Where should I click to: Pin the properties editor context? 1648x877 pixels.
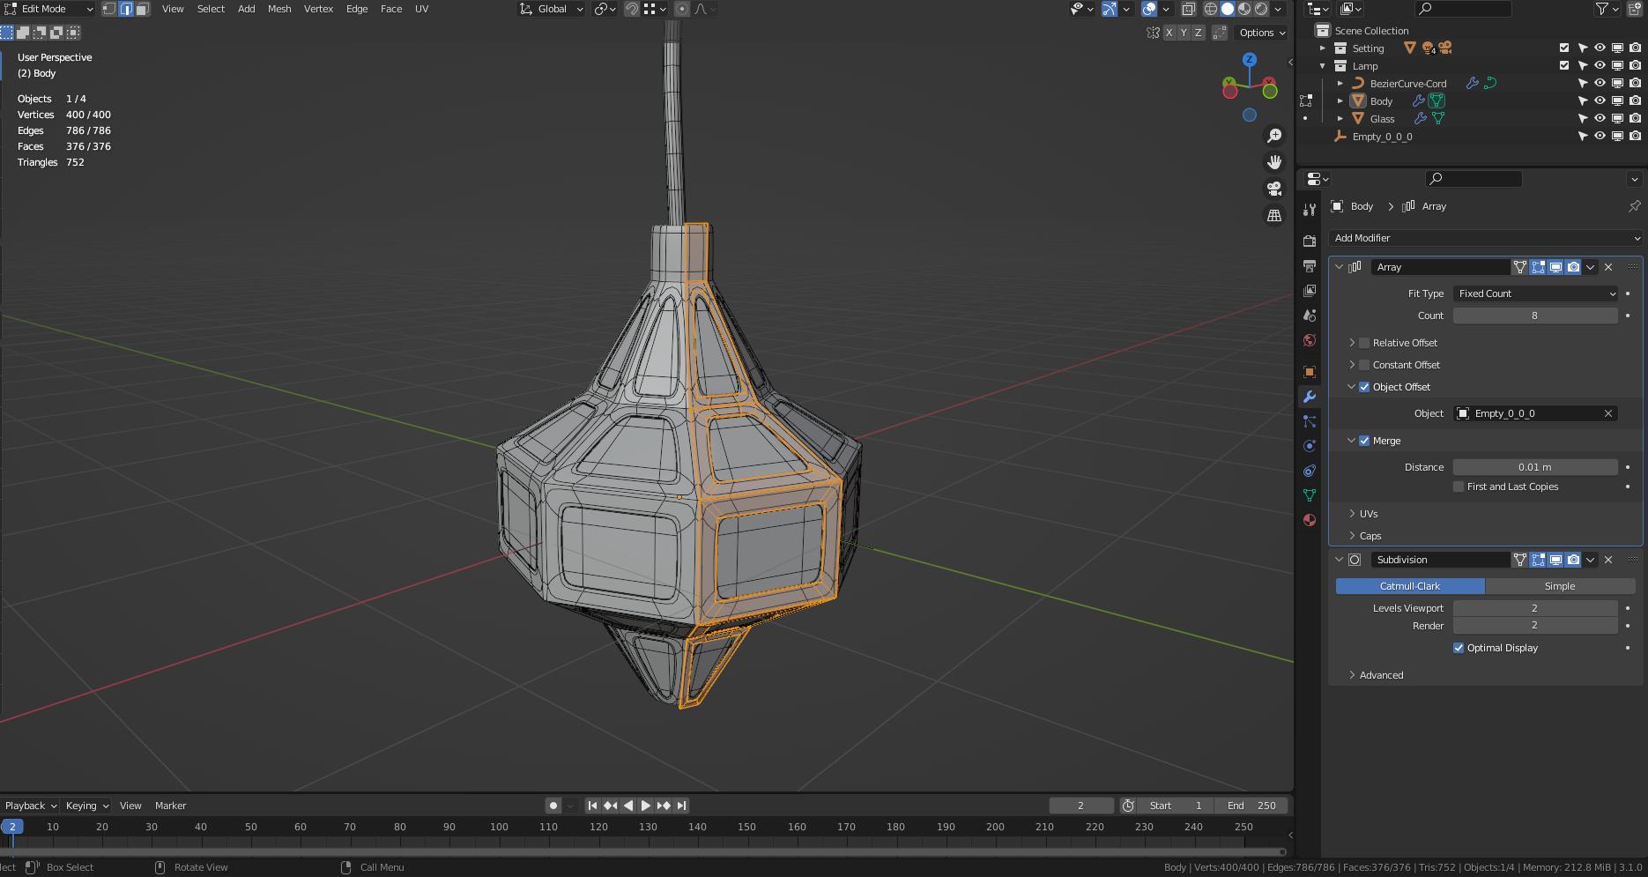(x=1634, y=206)
